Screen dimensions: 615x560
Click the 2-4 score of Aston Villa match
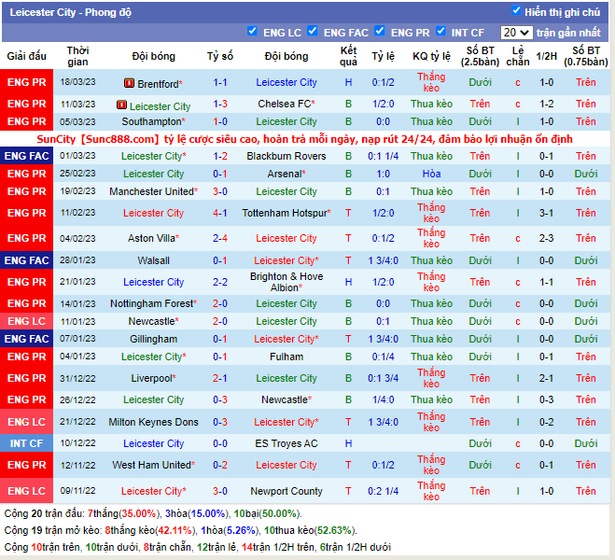point(220,239)
